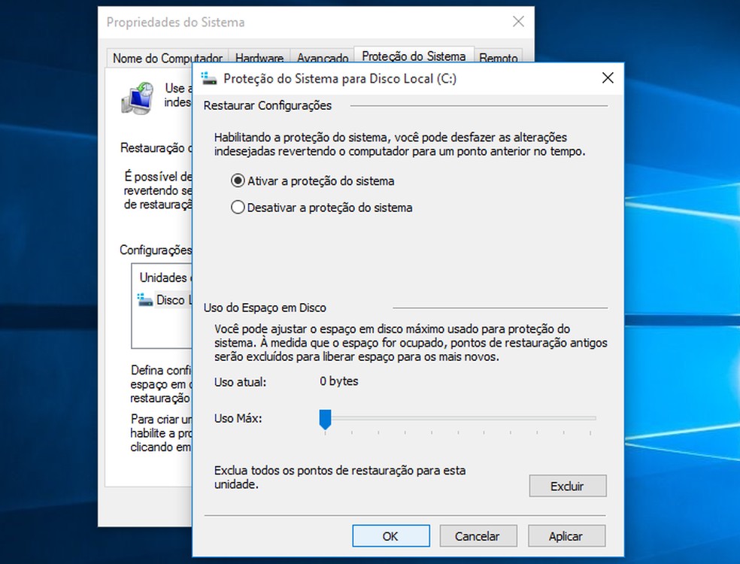Close the Proteção do Sistema para Disco Local dialog
740x564 pixels.
[x=608, y=78]
